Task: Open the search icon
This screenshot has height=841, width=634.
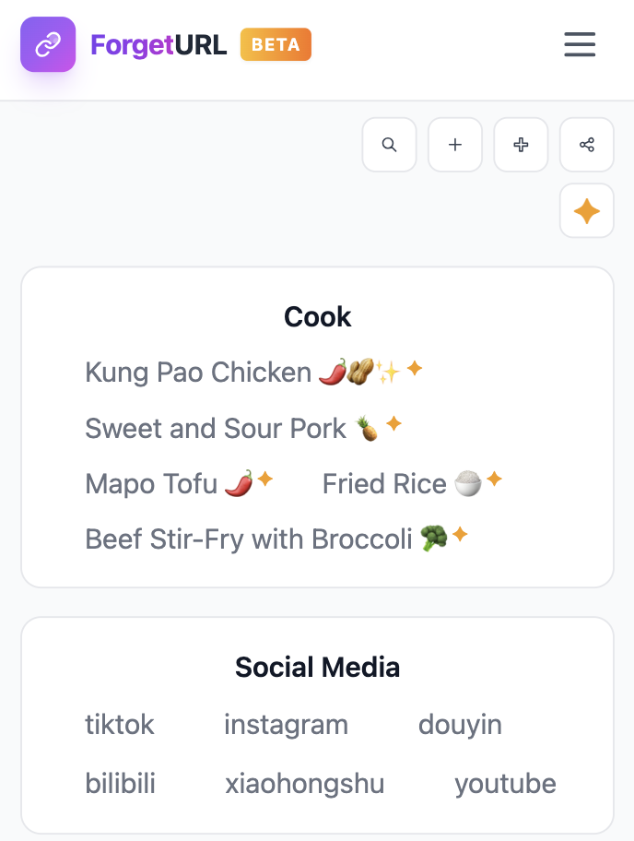Action: [389, 145]
